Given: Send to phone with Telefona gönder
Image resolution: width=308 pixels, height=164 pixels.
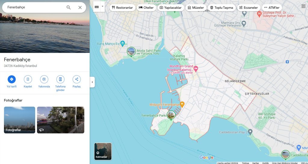Looking at the screenshot, I should (x=60, y=79).
